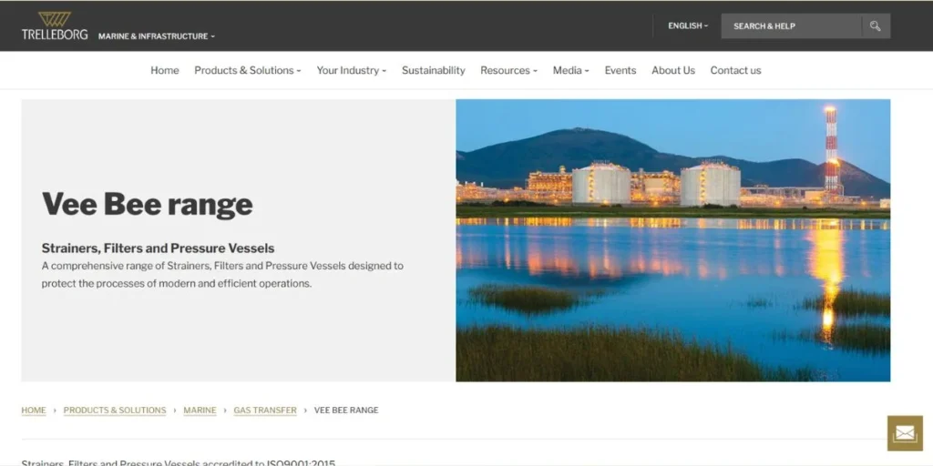Click the Search & Help input field

791,26
